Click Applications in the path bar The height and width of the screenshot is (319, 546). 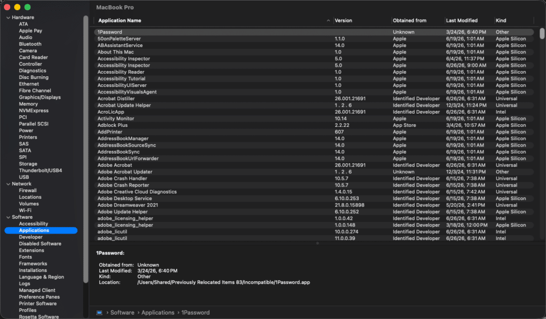click(158, 313)
